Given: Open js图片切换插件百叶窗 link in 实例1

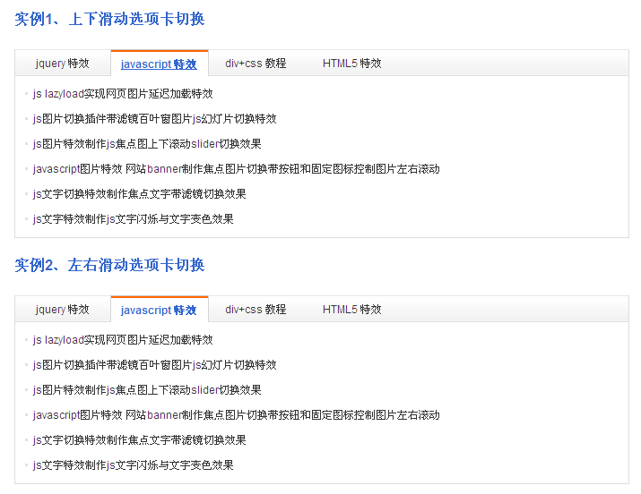Looking at the screenshot, I should pos(154,119).
